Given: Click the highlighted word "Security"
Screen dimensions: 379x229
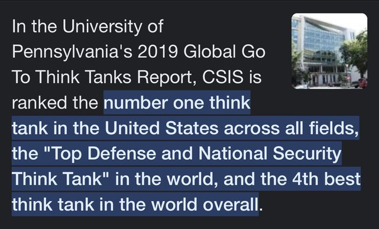Looking at the screenshot, I should click(x=307, y=154).
